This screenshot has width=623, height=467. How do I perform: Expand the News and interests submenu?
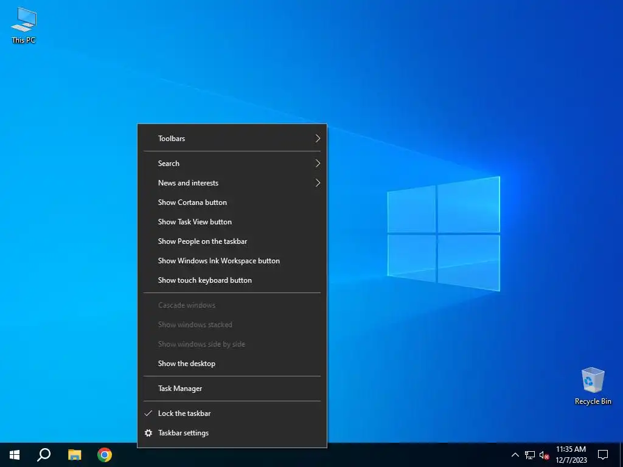click(x=232, y=183)
